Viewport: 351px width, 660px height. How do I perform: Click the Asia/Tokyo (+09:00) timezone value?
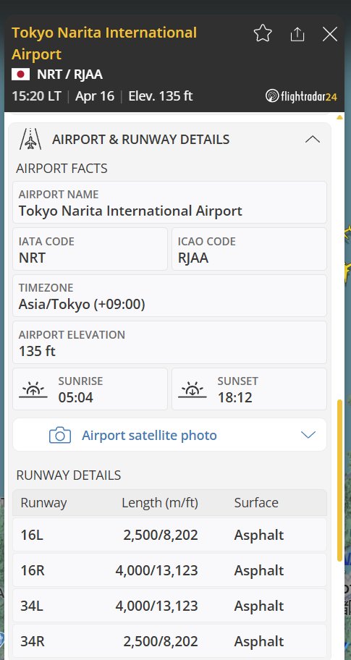(82, 305)
